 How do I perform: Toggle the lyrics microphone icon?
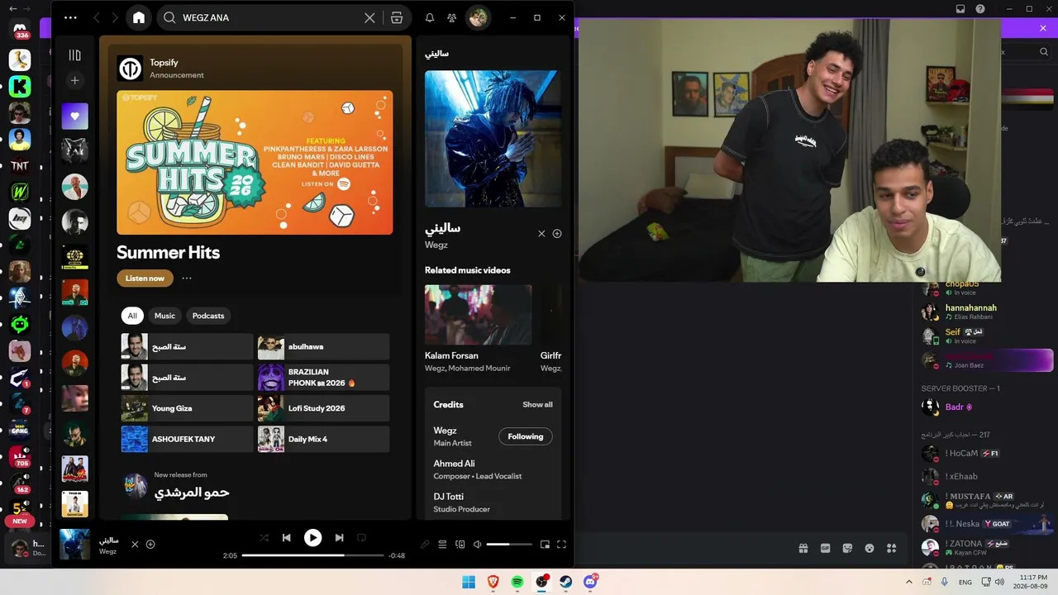(x=425, y=545)
